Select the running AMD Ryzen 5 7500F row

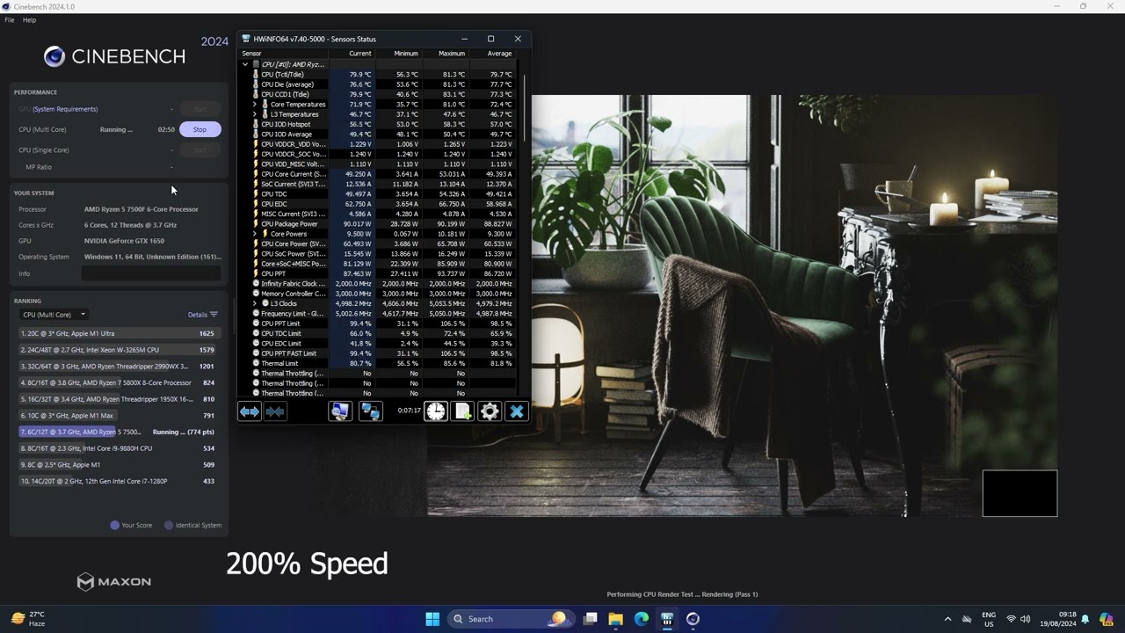coord(119,432)
